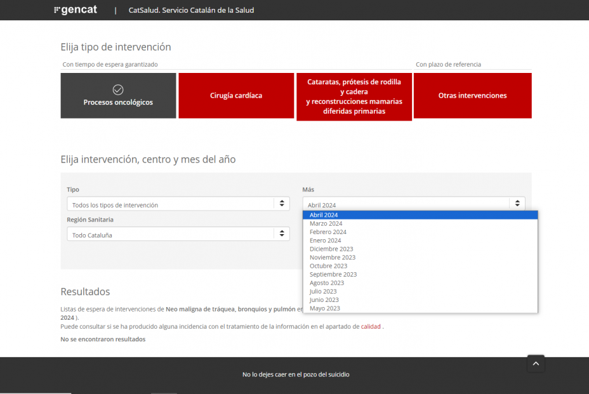The width and height of the screenshot is (589, 394).
Task: Select Cataratas, prótesis de rodilla y cadera tile
Action: 354,96
